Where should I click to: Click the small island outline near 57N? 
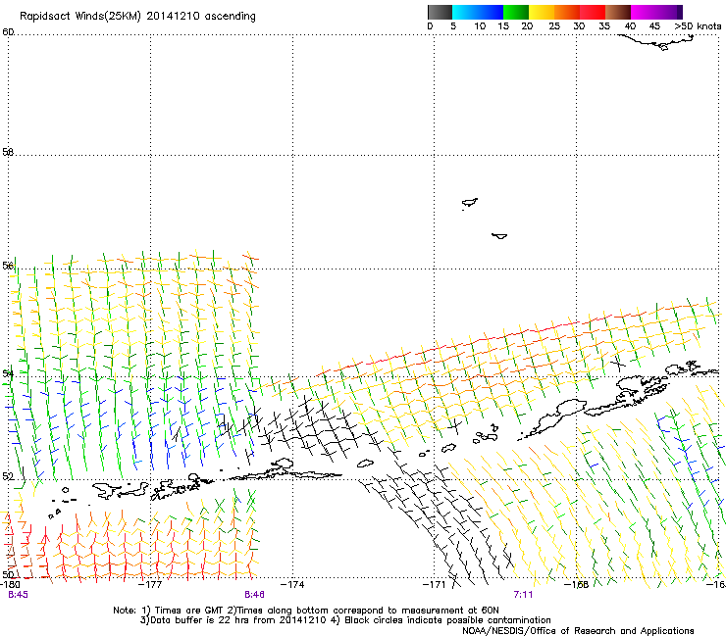click(470, 203)
